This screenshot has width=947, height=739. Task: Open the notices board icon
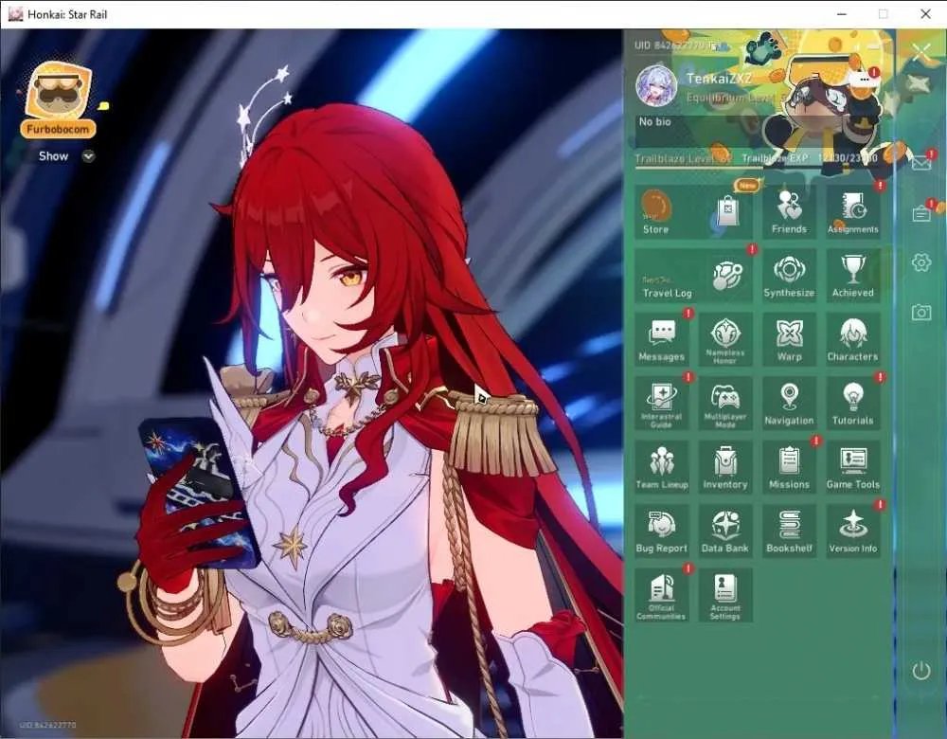point(921,213)
